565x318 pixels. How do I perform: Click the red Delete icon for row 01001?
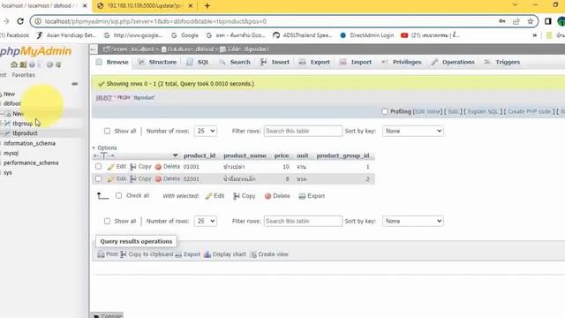[158, 167]
